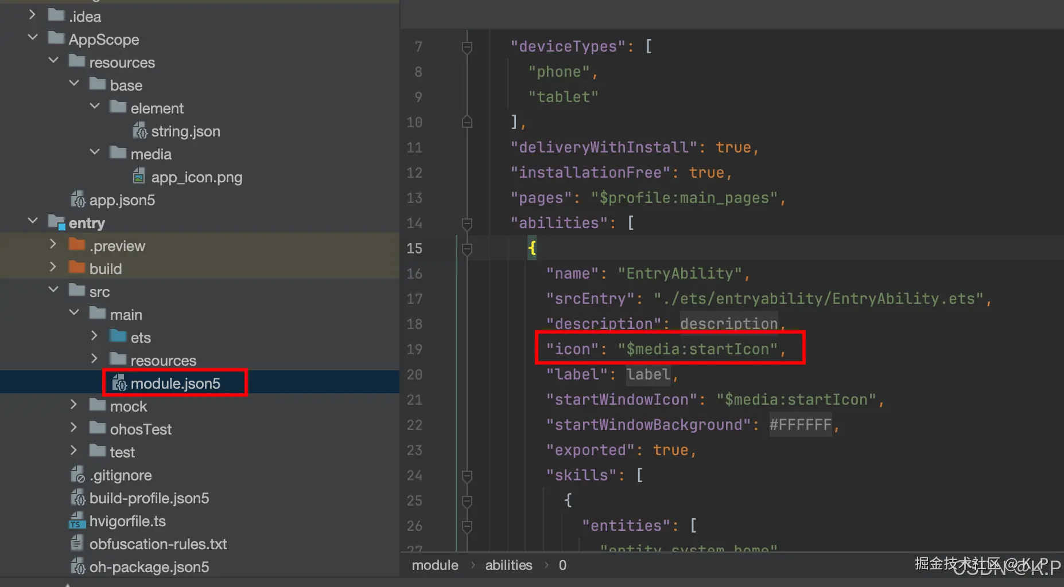Screen dimensions: 1064x587
Task: Click the AppScope folder icon
Action: [56, 38]
